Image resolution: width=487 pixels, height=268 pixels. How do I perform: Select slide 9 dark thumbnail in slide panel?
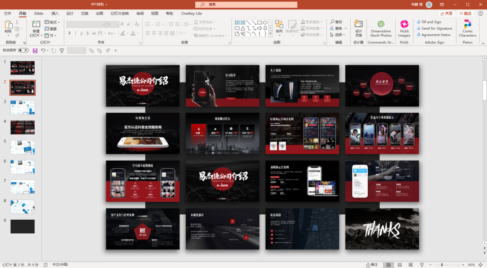[x=23, y=226]
